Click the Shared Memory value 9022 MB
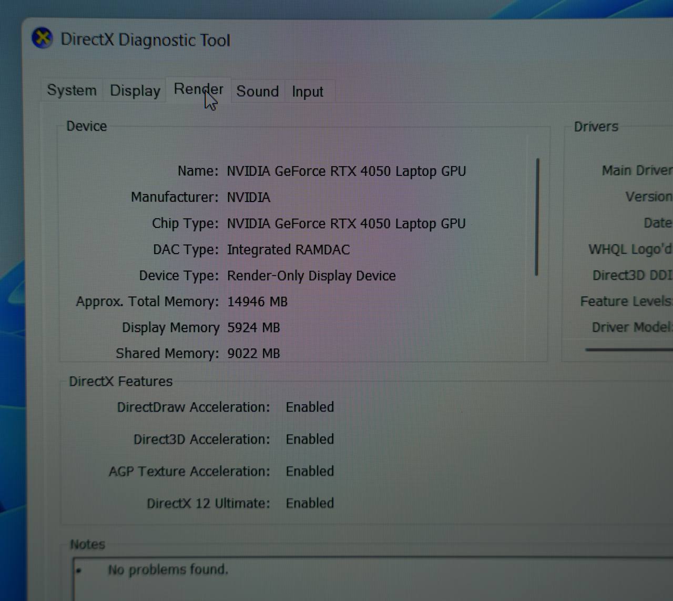This screenshot has width=673, height=601. [253, 353]
